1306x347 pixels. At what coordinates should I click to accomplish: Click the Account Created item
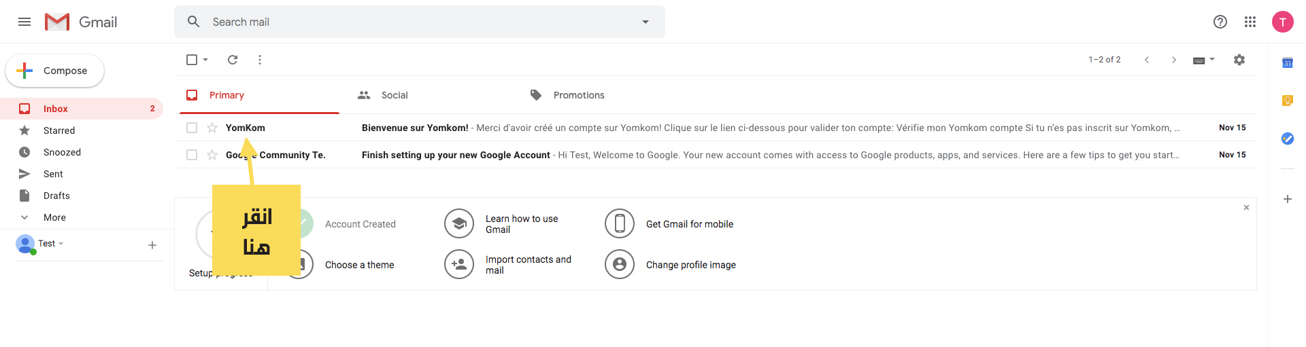coord(360,224)
